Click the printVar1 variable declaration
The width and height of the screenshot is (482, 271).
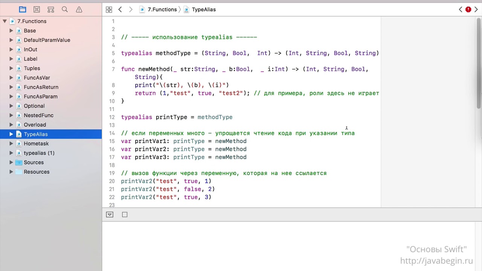(184, 141)
